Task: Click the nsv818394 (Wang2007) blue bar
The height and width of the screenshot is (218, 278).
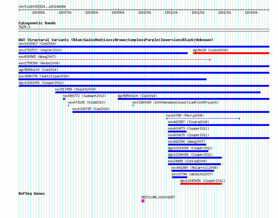Action: point(187,145)
